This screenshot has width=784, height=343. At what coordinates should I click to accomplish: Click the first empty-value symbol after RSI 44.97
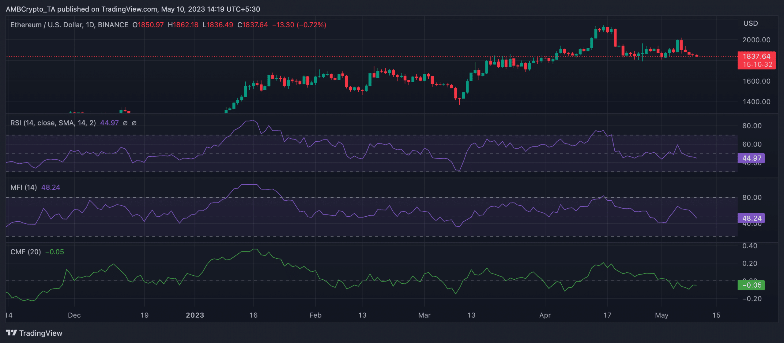pyautogui.click(x=125, y=123)
